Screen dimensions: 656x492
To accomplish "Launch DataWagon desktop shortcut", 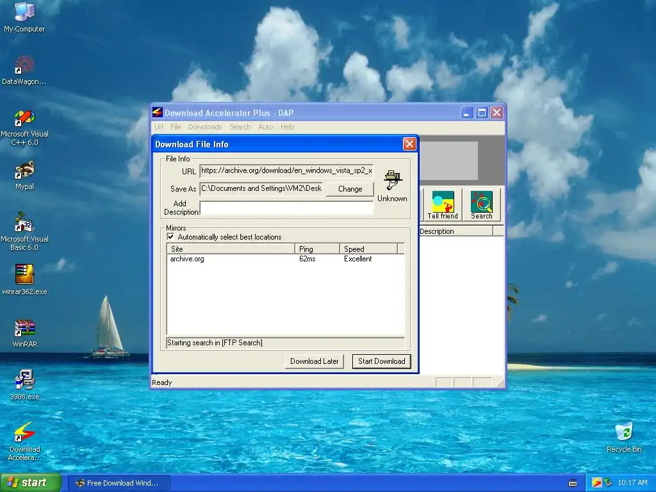I will (24, 70).
